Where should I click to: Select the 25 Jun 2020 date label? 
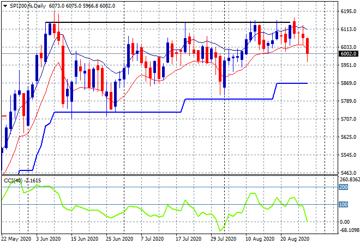(119, 239)
